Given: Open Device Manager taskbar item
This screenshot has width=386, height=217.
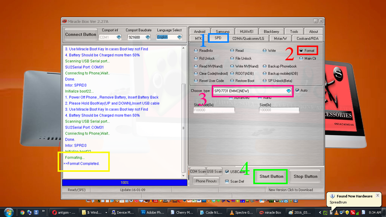Looking at the screenshot, I should [x=122, y=212].
